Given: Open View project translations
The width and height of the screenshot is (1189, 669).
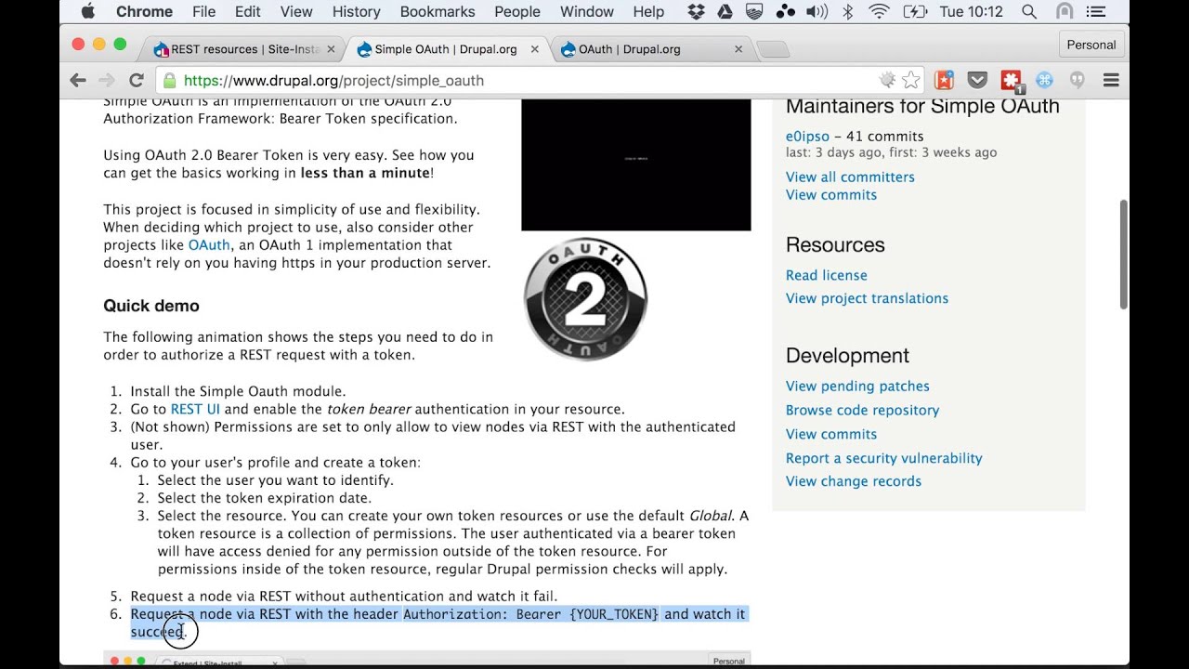Looking at the screenshot, I should pos(867,298).
